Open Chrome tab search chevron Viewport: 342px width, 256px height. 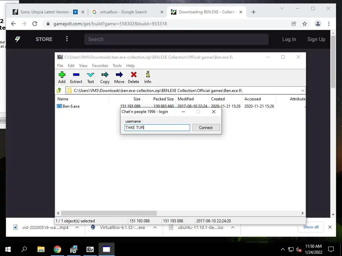coord(282,8)
